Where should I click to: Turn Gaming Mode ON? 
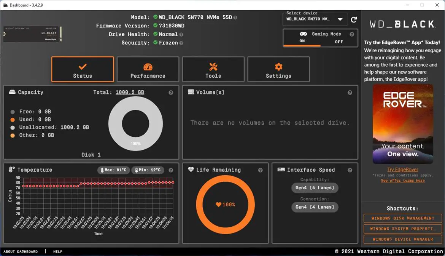(x=302, y=41)
